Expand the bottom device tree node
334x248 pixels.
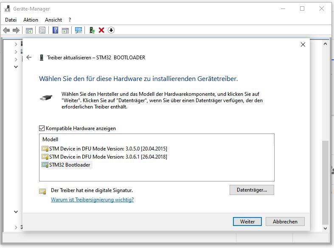coord(16,227)
